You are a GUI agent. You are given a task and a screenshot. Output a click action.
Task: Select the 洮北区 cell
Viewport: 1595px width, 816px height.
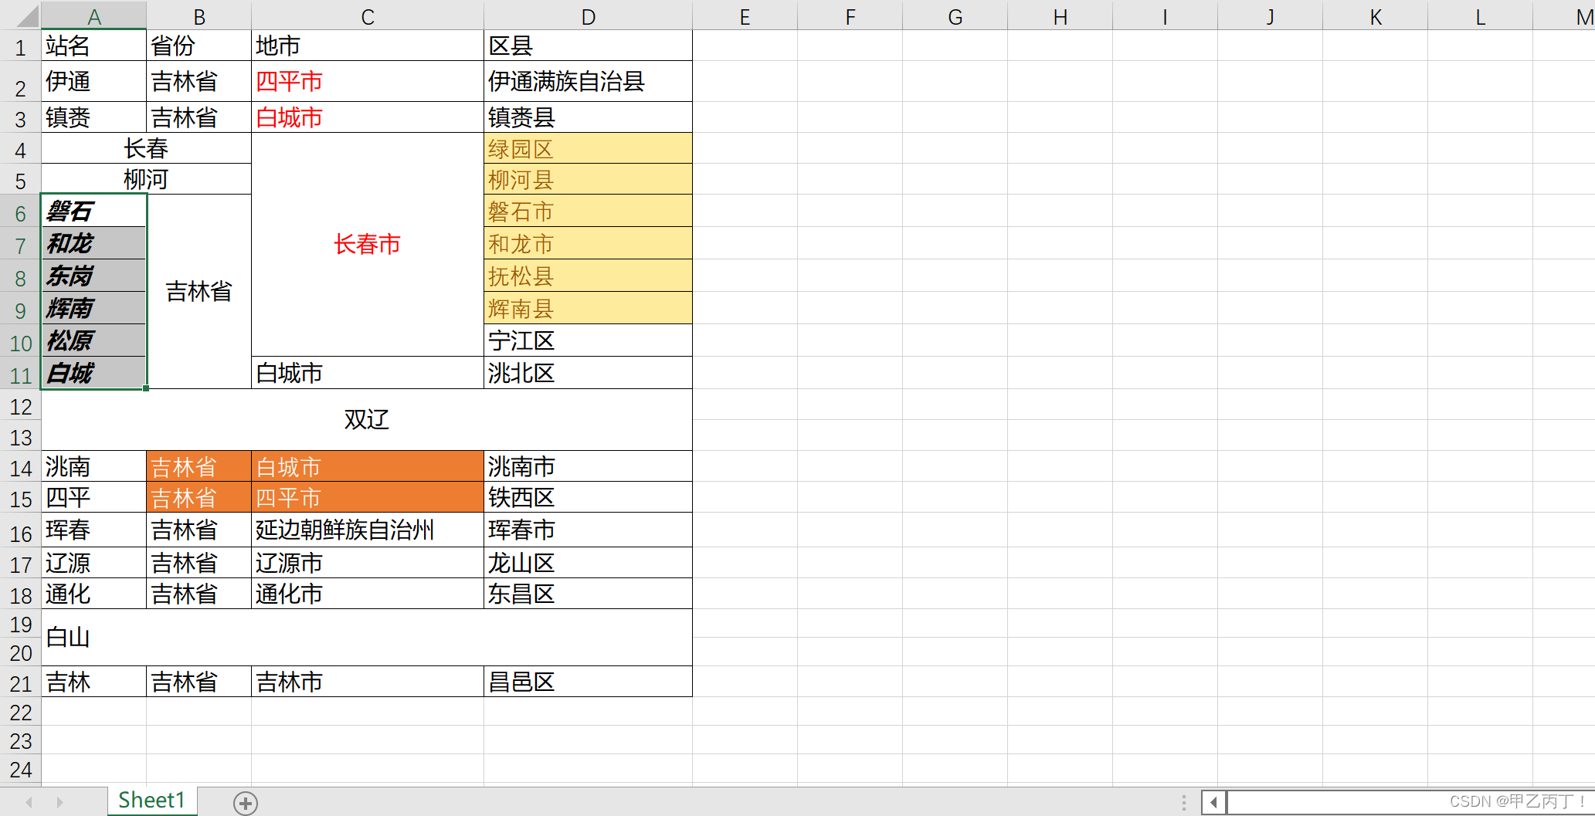click(589, 373)
